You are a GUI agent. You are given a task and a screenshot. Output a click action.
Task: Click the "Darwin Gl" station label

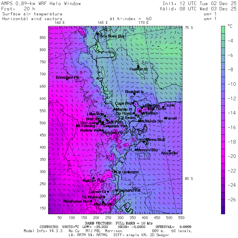(97, 192)
